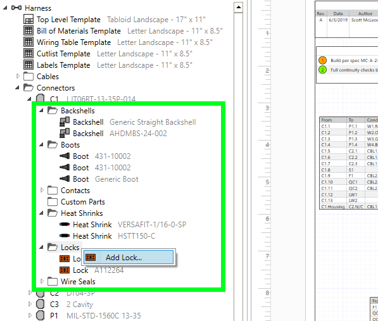
Task: Collapse the Locks group
Action: coord(41,248)
